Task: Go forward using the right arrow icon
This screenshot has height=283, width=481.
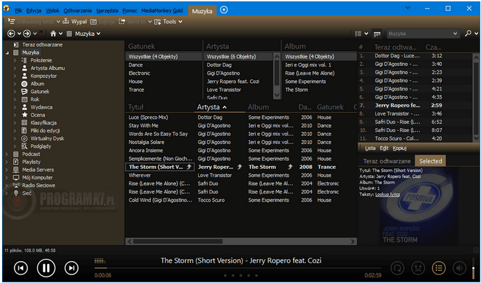Action: tap(27, 34)
